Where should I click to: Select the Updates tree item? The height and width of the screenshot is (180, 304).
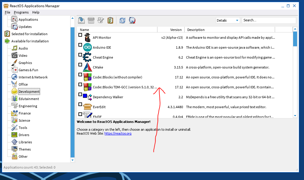coord(25,27)
